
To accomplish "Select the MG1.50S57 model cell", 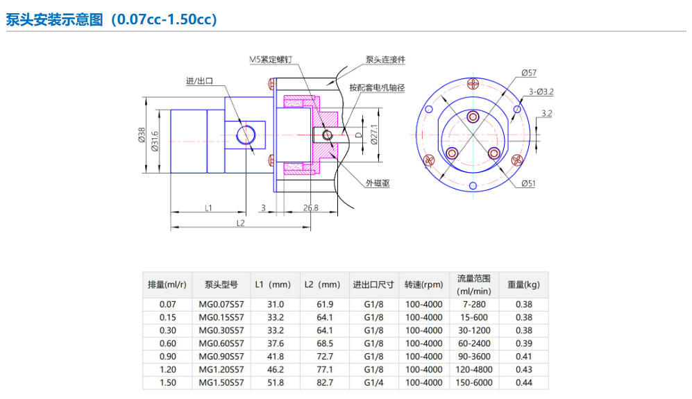I will (x=221, y=382).
